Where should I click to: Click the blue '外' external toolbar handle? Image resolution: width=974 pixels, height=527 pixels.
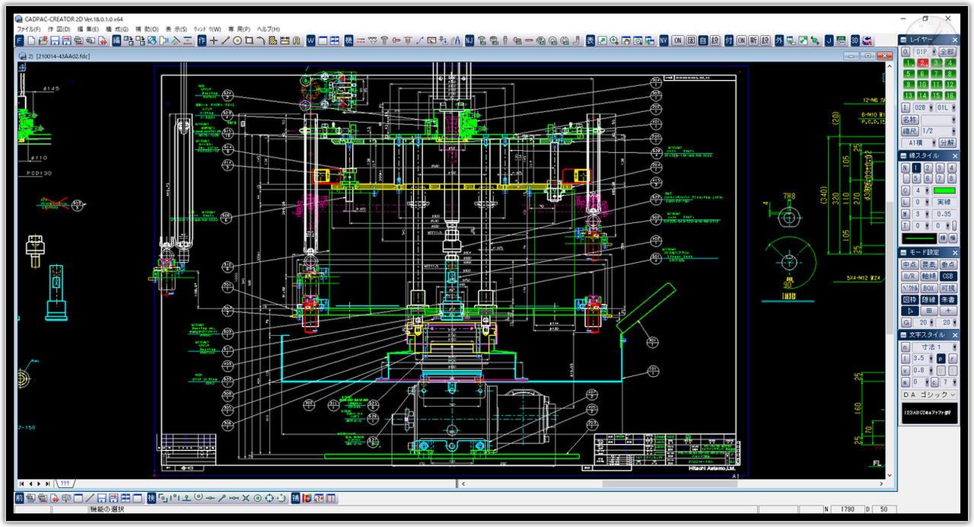[778, 40]
